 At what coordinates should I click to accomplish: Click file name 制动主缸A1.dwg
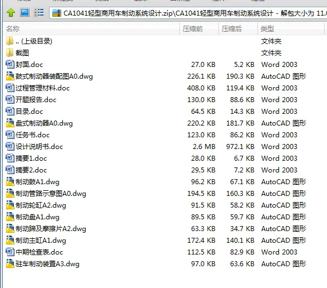(41, 240)
